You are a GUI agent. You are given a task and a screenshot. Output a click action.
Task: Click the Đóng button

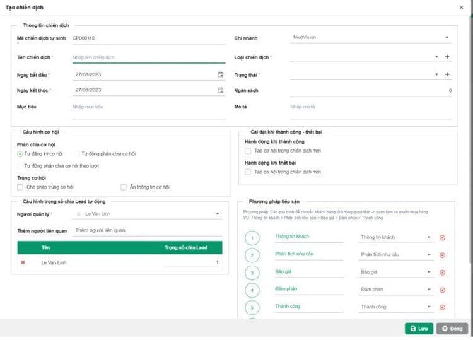click(452, 329)
